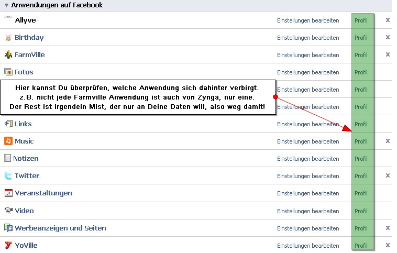Click the Veranstaltungen calendar icon
The width and height of the screenshot is (397, 253).
[x=8, y=193]
